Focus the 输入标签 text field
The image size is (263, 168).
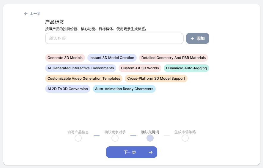(x=114, y=39)
